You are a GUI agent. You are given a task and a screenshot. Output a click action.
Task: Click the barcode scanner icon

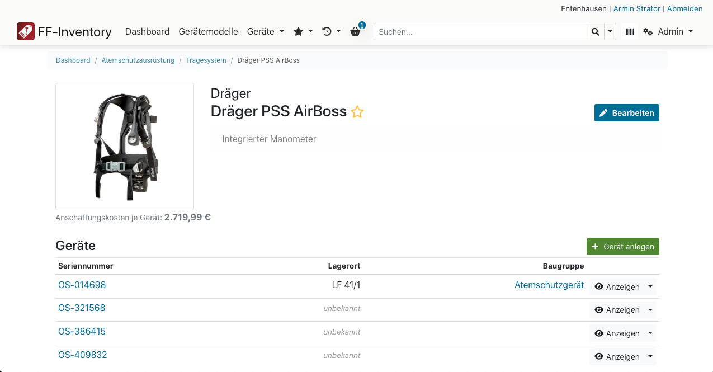point(630,32)
